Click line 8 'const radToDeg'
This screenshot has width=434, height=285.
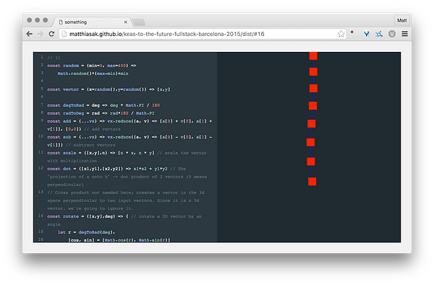pos(101,113)
